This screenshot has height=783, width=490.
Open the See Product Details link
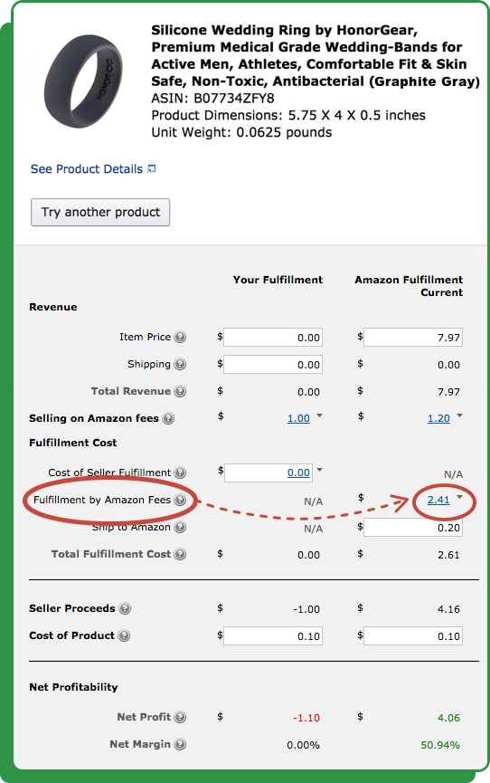pos(87,168)
